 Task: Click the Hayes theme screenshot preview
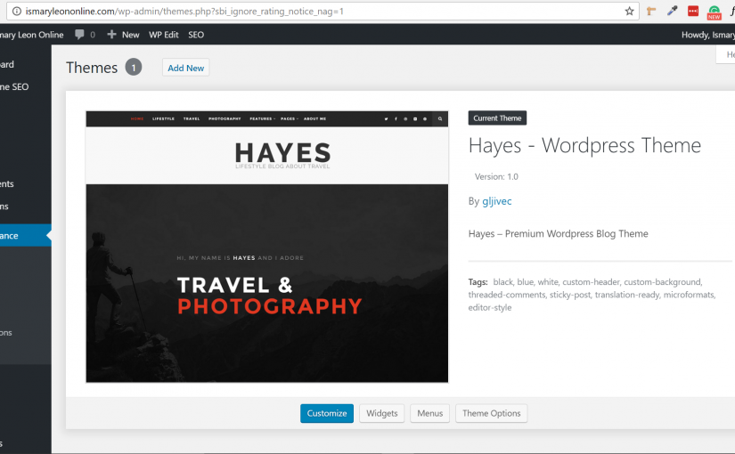pyautogui.click(x=266, y=247)
